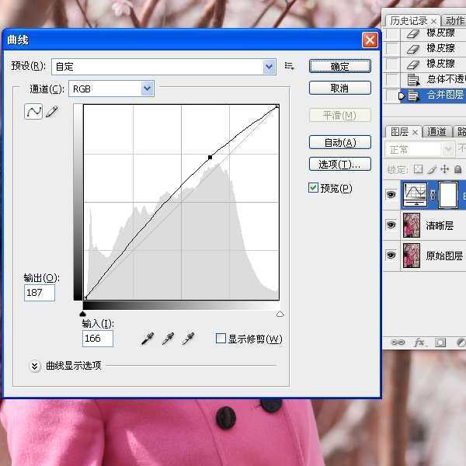Screen dimensions: 466x466
Task: Uncheck the 预览 preview checkbox
Action: tap(314, 188)
